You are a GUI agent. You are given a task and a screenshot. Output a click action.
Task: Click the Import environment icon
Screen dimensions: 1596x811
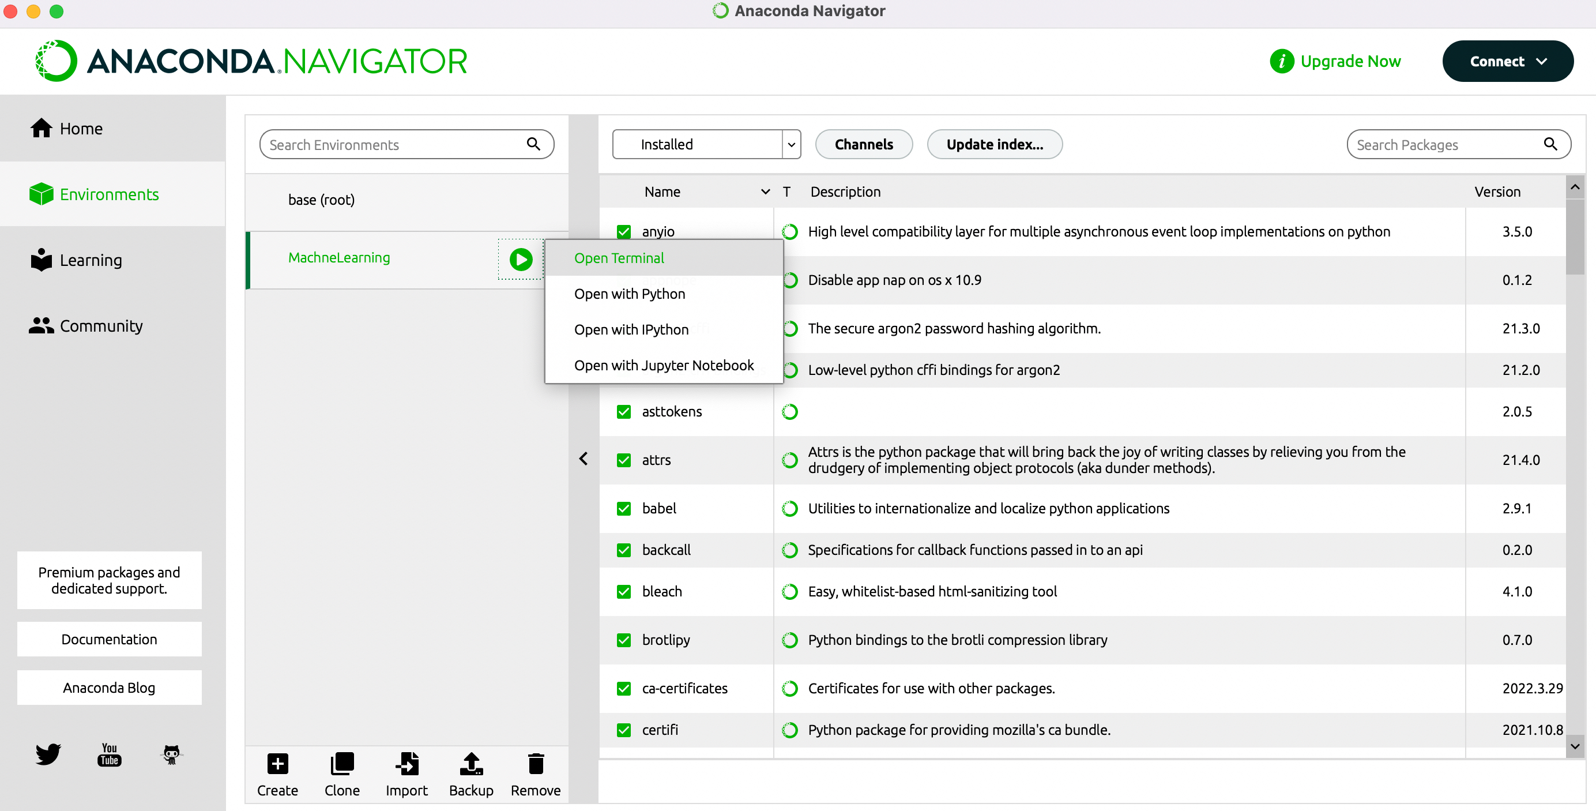click(406, 764)
